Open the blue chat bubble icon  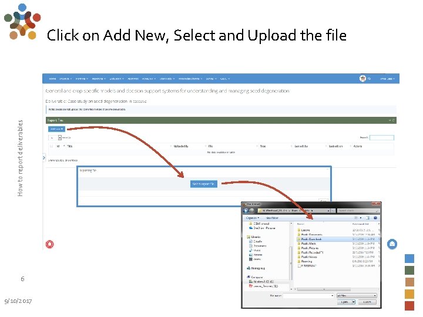click(392, 244)
